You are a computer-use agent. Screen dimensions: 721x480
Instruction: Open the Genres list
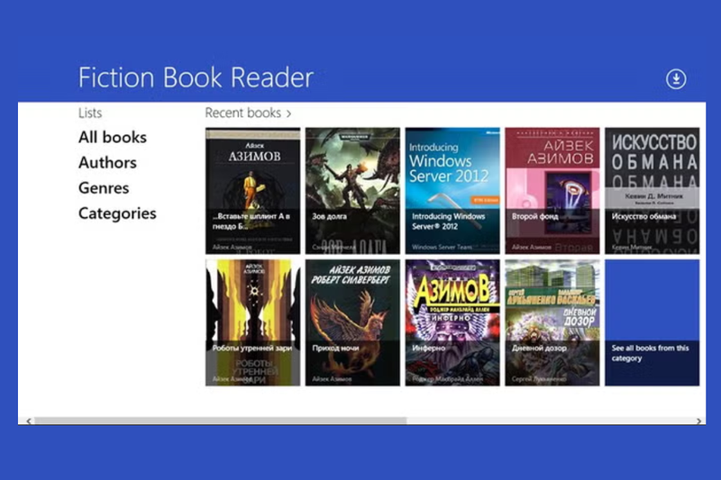(104, 187)
